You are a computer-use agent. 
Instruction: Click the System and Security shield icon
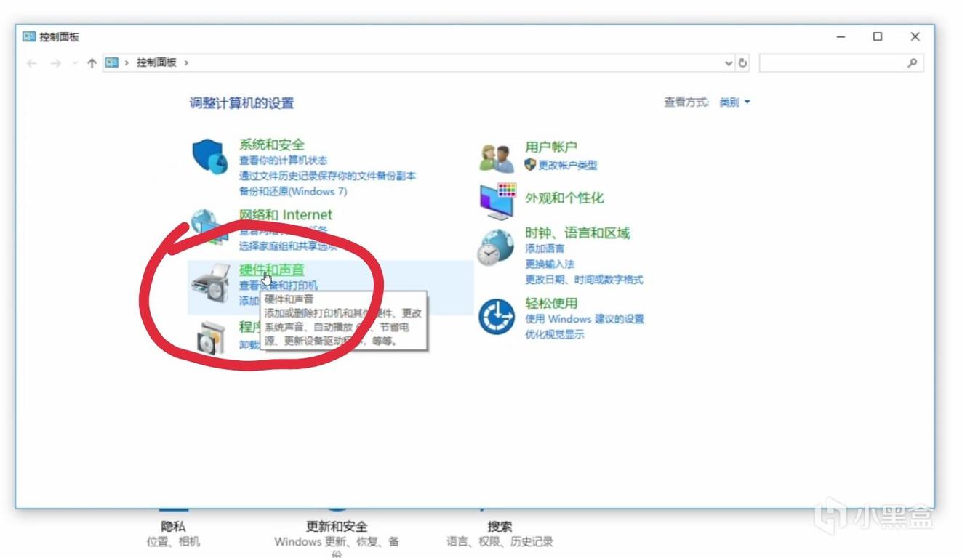click(209, 157)
